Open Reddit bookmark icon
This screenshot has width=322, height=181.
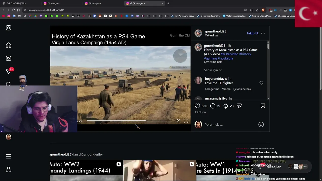100,16
